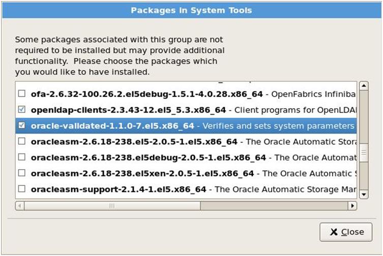
Task: Click vertical scrollbar track above the thumb
Action: coord(364,117)
